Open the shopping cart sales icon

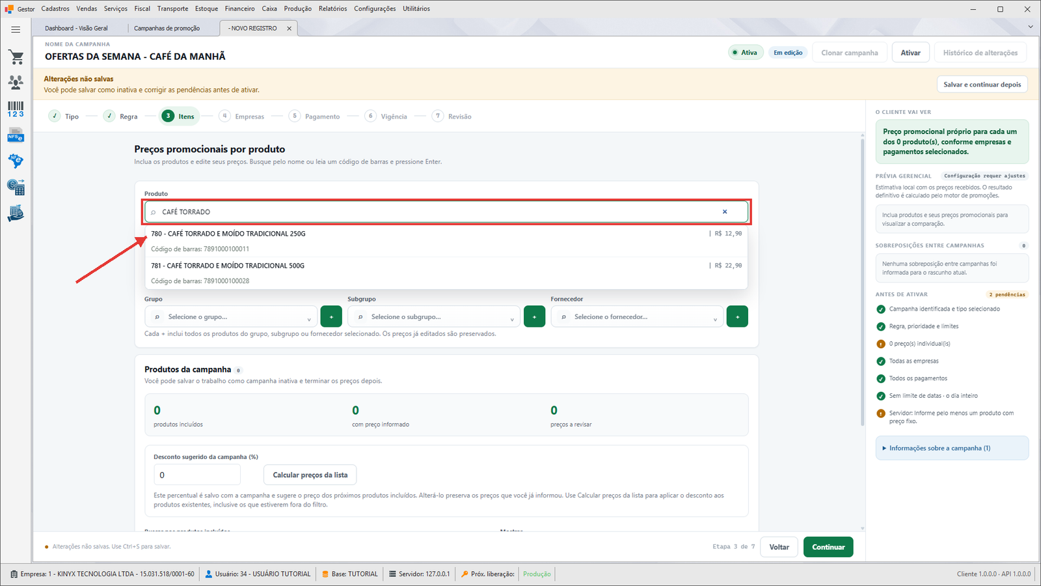click(16, 57)
